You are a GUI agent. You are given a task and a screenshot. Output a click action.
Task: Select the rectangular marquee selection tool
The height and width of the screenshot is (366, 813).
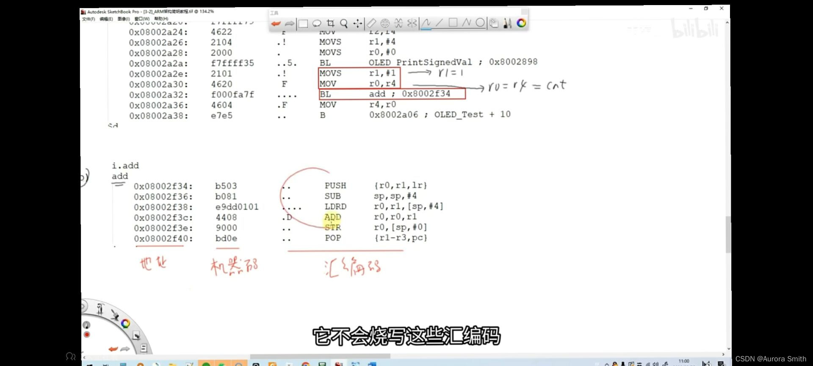click(x=303, y=24)
